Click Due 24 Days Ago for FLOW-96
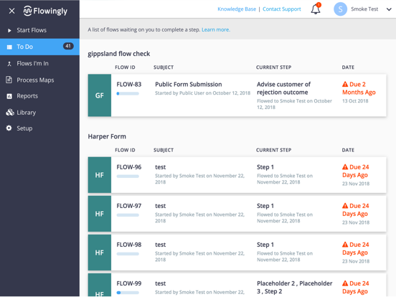 coord(356,171)
